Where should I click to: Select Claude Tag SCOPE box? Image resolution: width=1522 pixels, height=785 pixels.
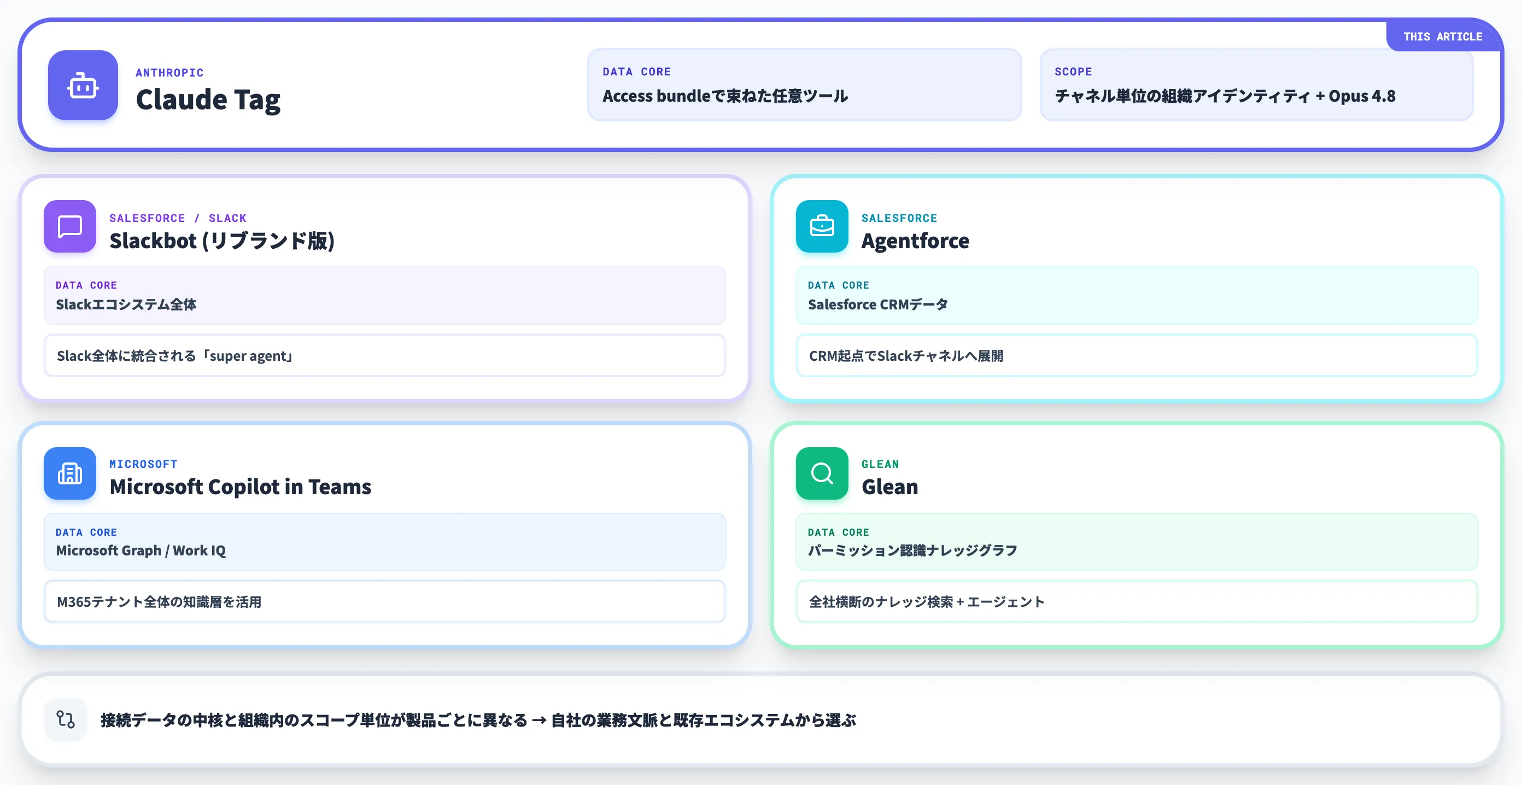coord(1256,85)
